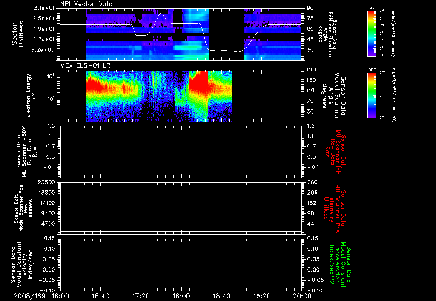The width and height of the screenshot is (436, 301).
Task: Click the 98 telemetry tick label
Action: click(310, 213)
